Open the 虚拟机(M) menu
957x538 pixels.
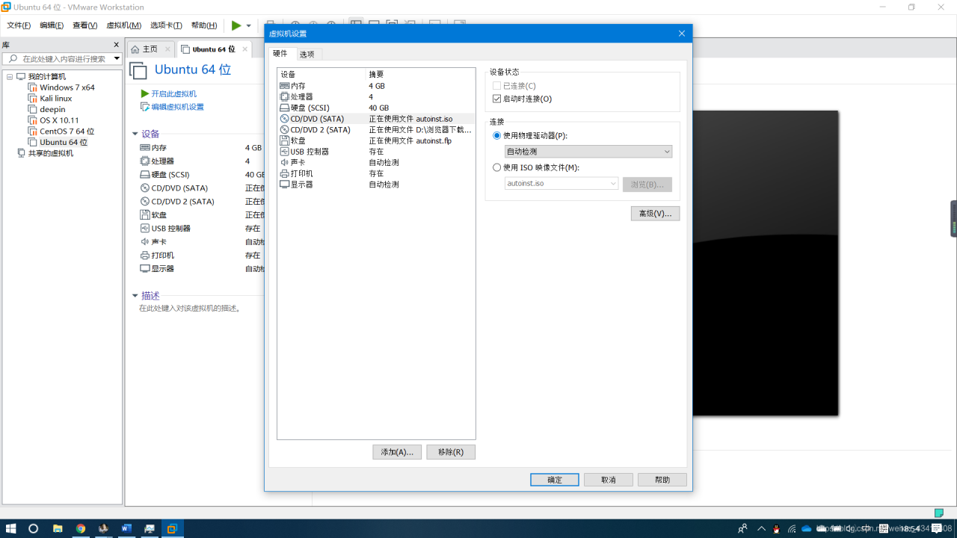[x=123, y=25]
